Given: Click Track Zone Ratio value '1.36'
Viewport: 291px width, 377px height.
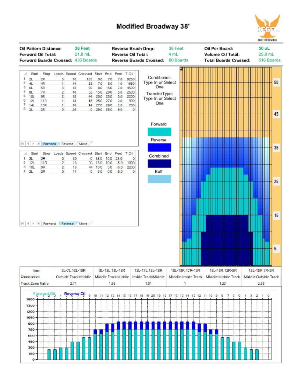Looking at the screenshot, I should [112, 283].
